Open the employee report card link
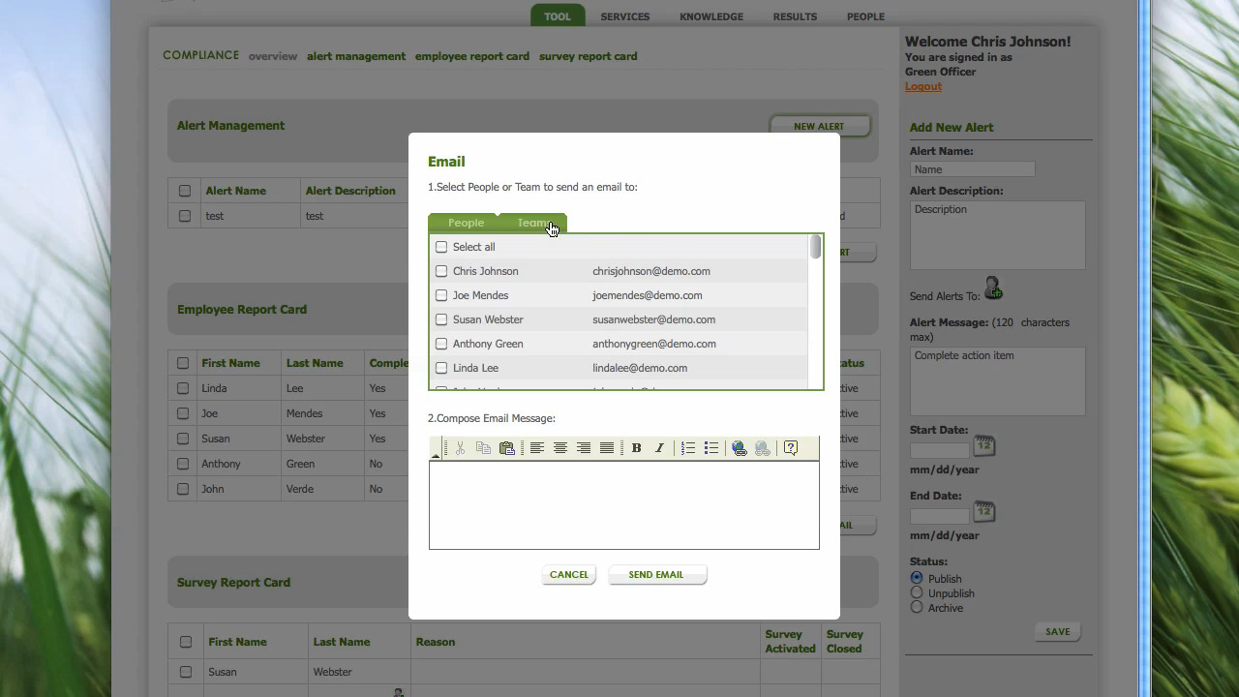The width and height of the screenshot is (1239, 697). click(x=472, y=56)
